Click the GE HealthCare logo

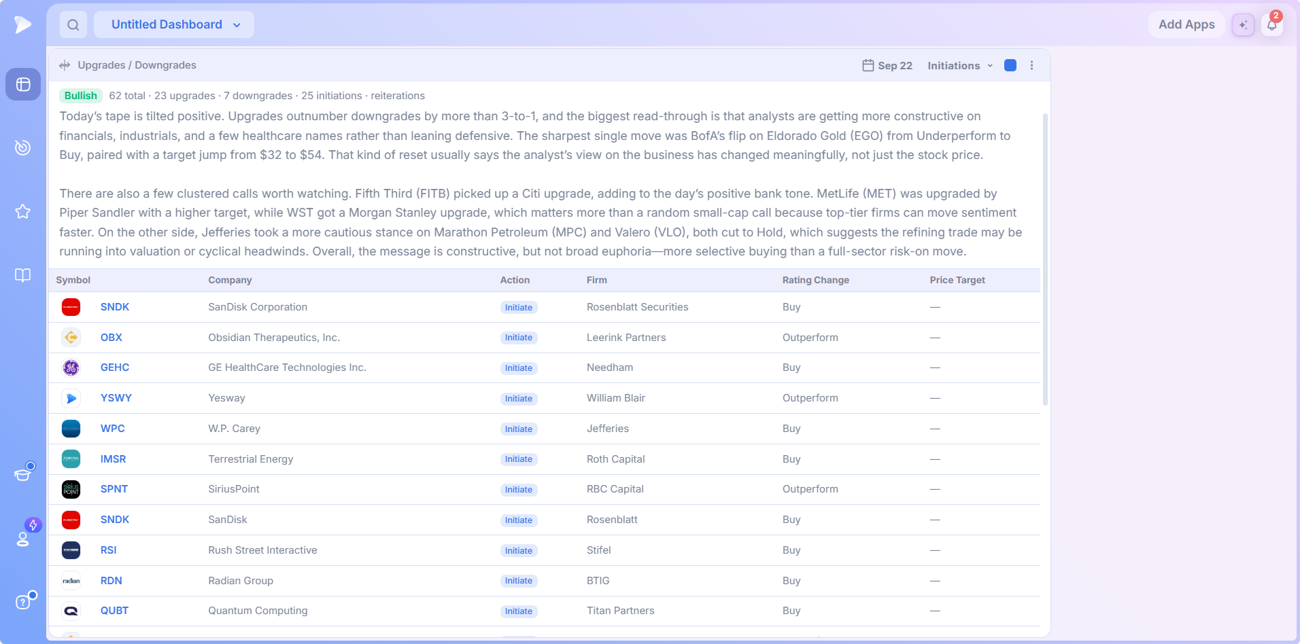(x=71, y=368)
